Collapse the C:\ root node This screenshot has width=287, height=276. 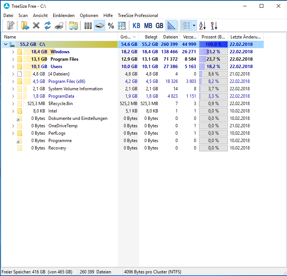6,44
